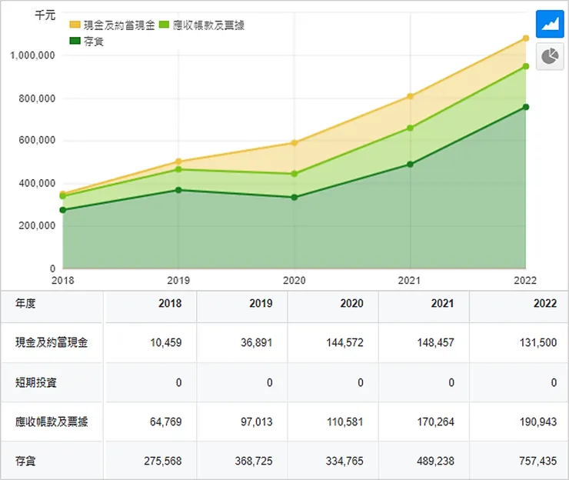Click the cash value 131,500

click(x=538, y=342)
